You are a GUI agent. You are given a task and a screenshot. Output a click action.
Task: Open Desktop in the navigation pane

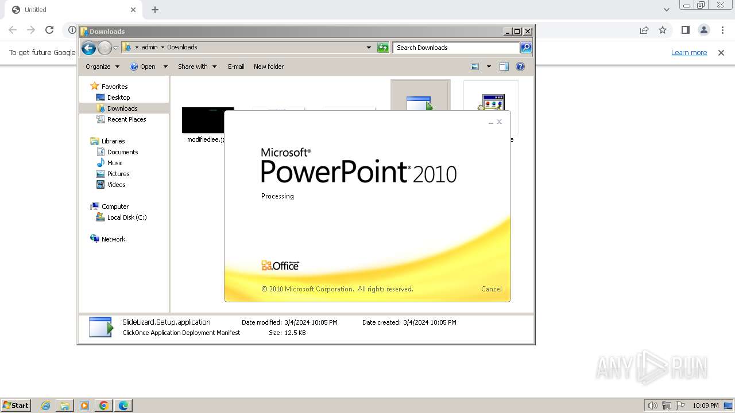coord(118,98)
